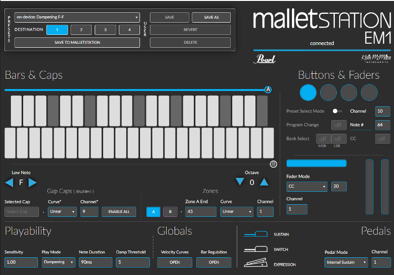Click the first upper-row bar key
This screenshot has height=275, width=394.
(16, 111)
